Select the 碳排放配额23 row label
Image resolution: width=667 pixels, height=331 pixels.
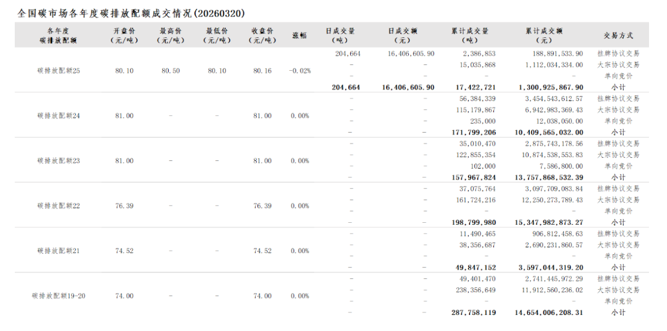[59, 160]
